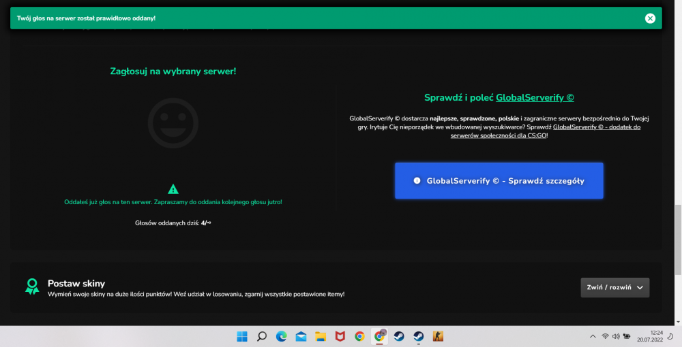Open the 'GlobalServerify © - dodatek do serwerów' link
682x347 pixels.
[546, 131]
